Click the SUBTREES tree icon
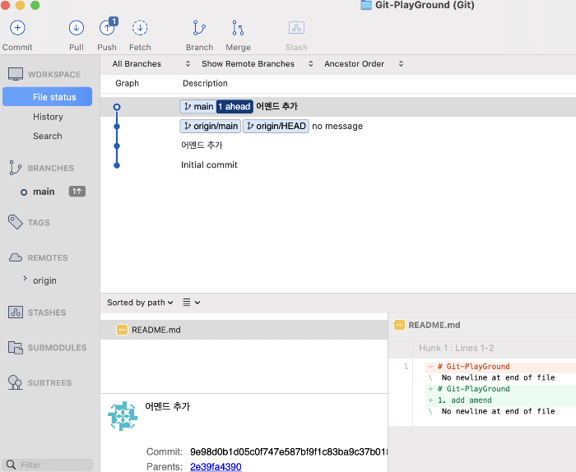 [15, 382]
